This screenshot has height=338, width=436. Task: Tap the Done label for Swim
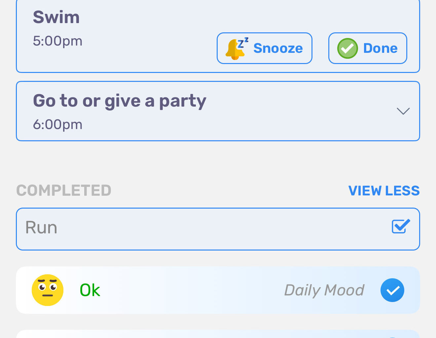pyautogui.click(x=380, y=48)
